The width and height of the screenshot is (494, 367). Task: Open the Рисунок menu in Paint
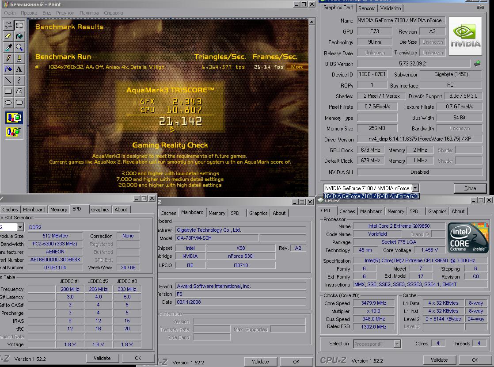65,13
